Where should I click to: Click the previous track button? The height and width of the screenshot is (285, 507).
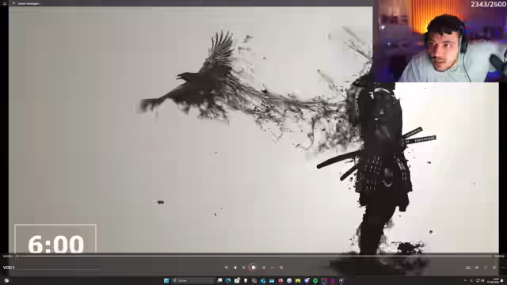(x=235, y=268)
